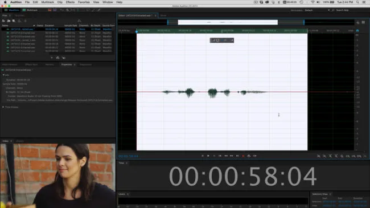
Task: Click Import File icon in Files panel
Action: tap(9, 21)
